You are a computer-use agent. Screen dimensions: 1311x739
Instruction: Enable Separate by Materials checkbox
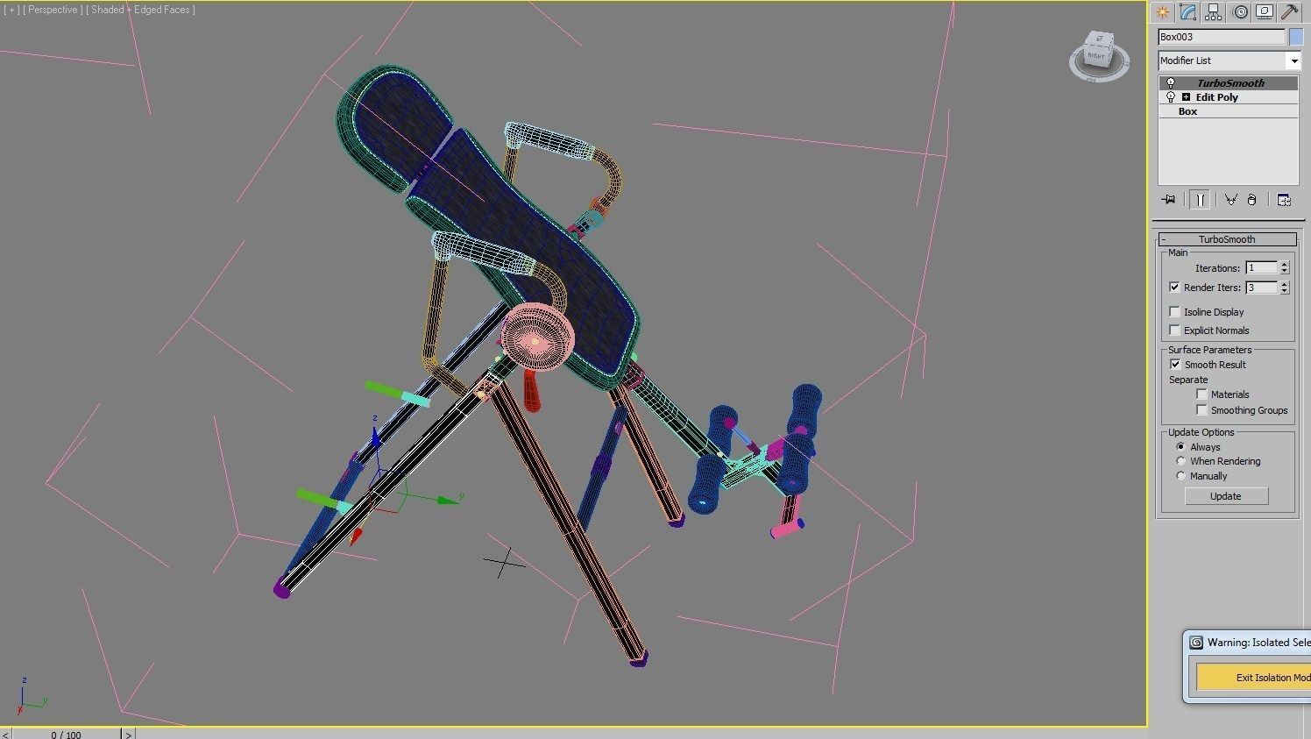pyautogui.click(x=1201, y=394)
